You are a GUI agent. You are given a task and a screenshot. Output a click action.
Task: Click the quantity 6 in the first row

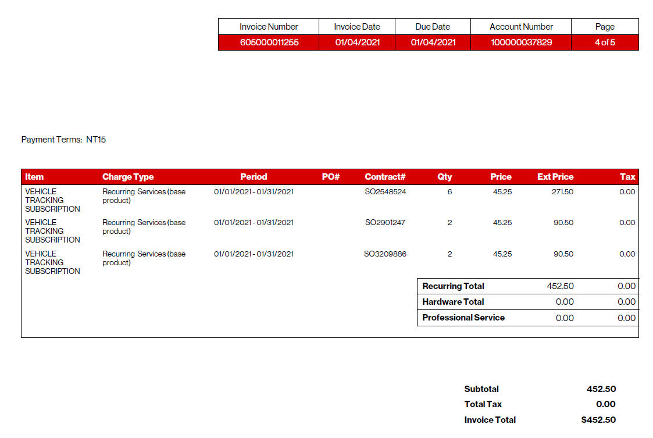[449, 192]
